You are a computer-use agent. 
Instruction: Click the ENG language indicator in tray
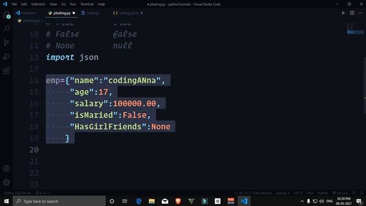pyautogui.click(x=329, y=201)
